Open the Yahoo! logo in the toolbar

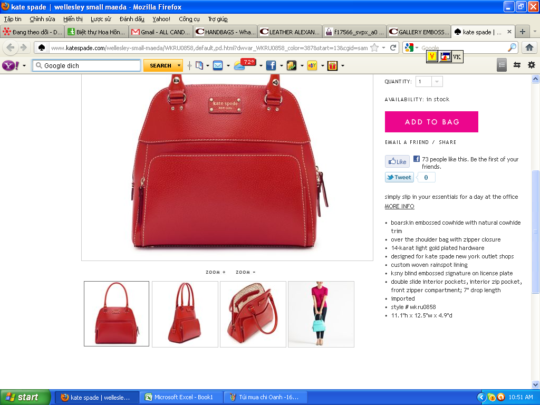11,65
